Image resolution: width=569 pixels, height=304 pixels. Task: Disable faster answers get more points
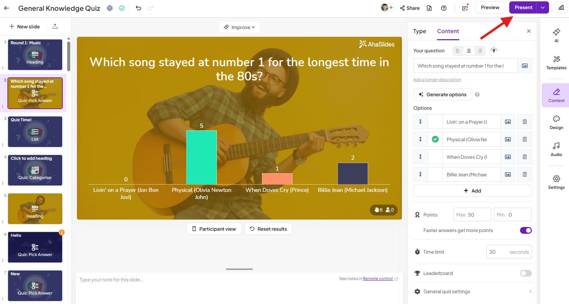click(525, 230)
